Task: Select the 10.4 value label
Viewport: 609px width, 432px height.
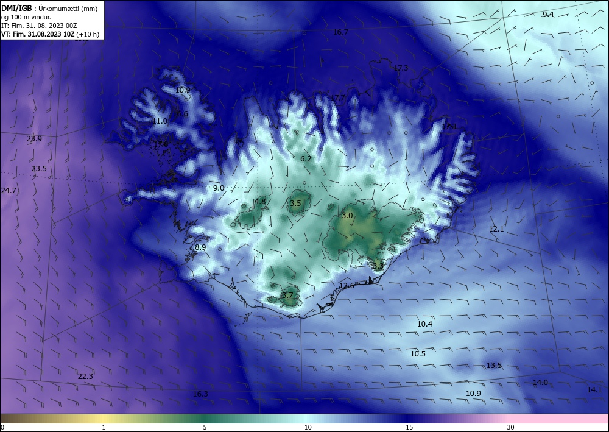Action: pyautogui.click(x=425, y=324)
